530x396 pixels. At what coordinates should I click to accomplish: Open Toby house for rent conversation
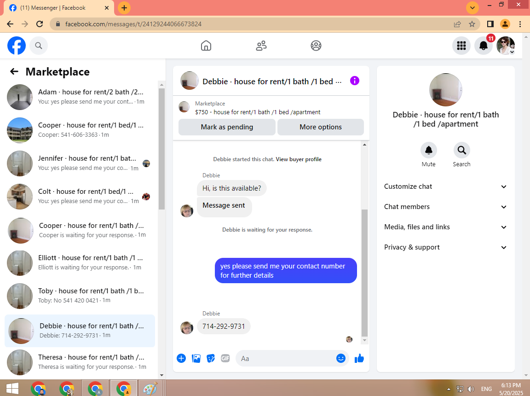[80, 296]
